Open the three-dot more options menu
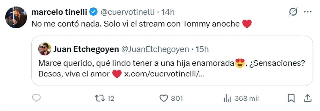This screenshot has width=320, height=111. [x=307, y=12]
